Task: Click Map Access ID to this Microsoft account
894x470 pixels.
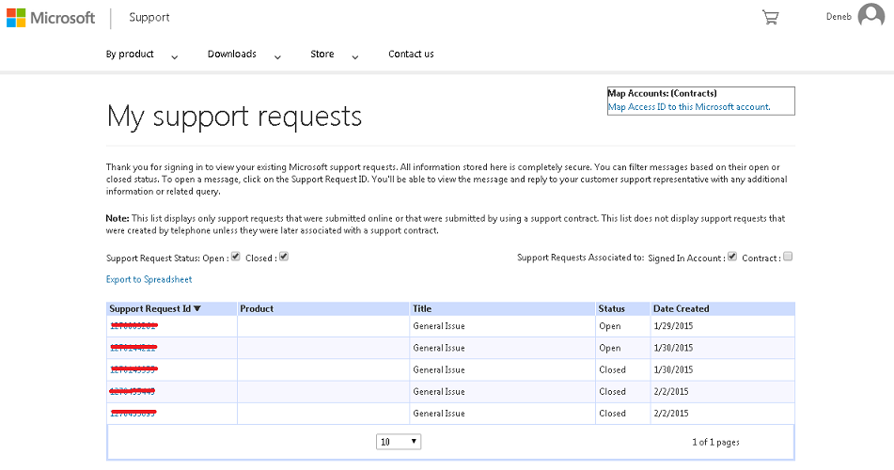Action: point(689,106)
